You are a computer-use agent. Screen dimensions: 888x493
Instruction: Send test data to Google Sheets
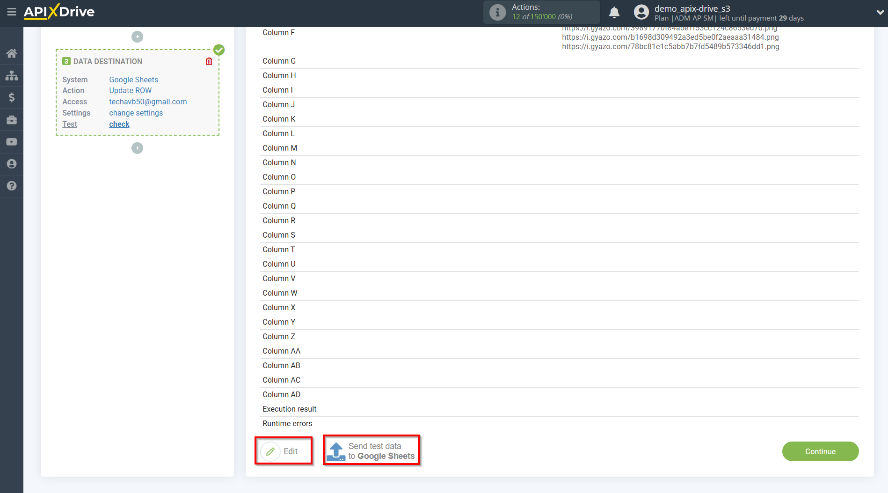coord(371,450)
